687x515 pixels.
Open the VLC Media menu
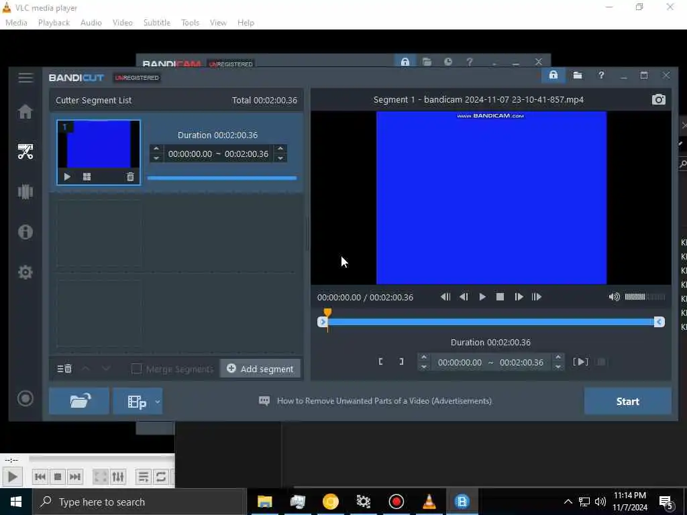(x=16, y=23)
